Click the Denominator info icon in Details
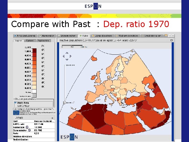Screen dimensions: 189x142 pyautogui.click(x=29, y=130)
